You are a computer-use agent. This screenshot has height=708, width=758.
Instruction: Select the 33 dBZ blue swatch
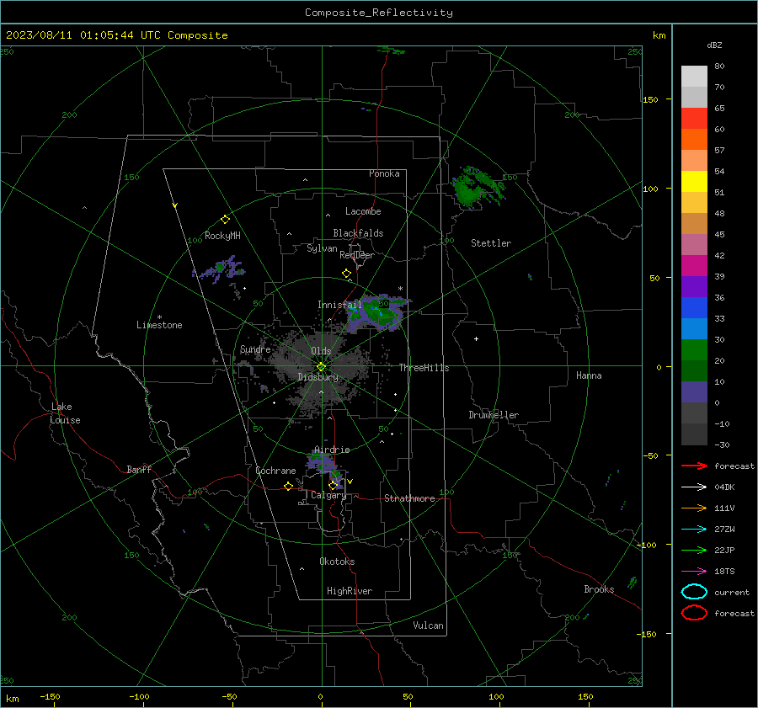coord(694,328)
